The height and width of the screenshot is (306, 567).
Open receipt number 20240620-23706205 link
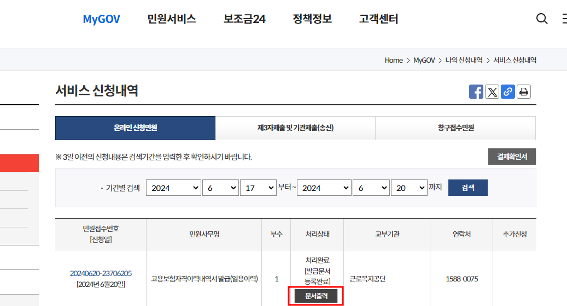(x=101, y=273)
